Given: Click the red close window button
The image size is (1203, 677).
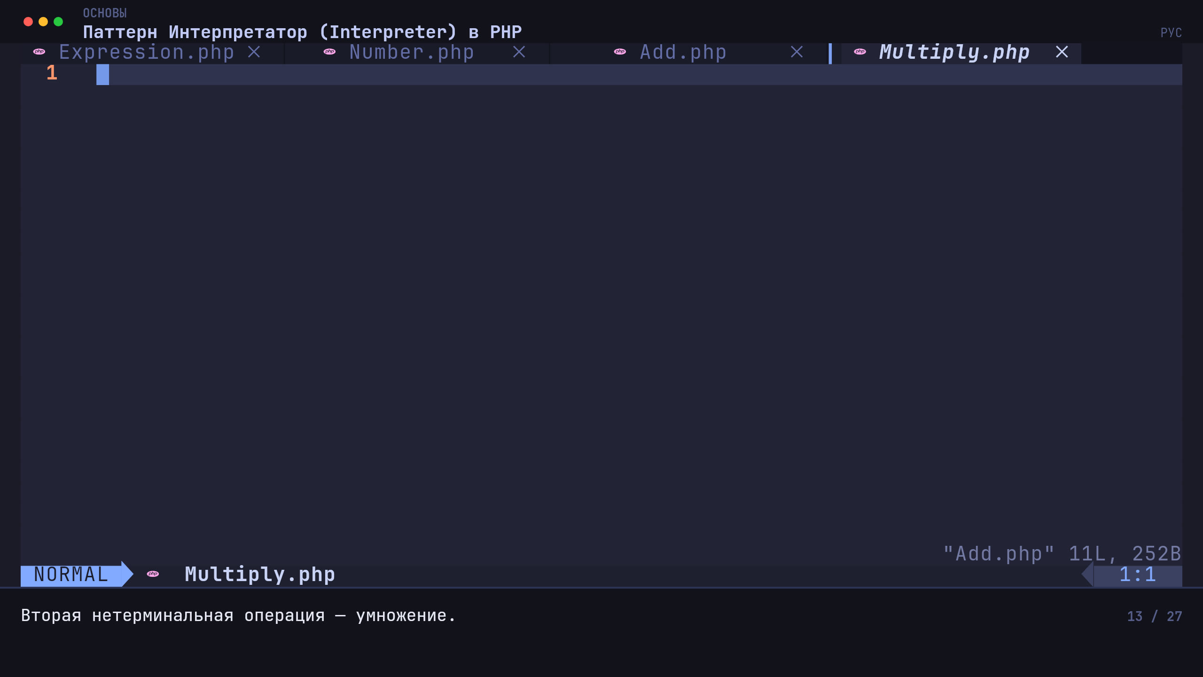Looking at the screenshot, I should click(x=28, y=22).
